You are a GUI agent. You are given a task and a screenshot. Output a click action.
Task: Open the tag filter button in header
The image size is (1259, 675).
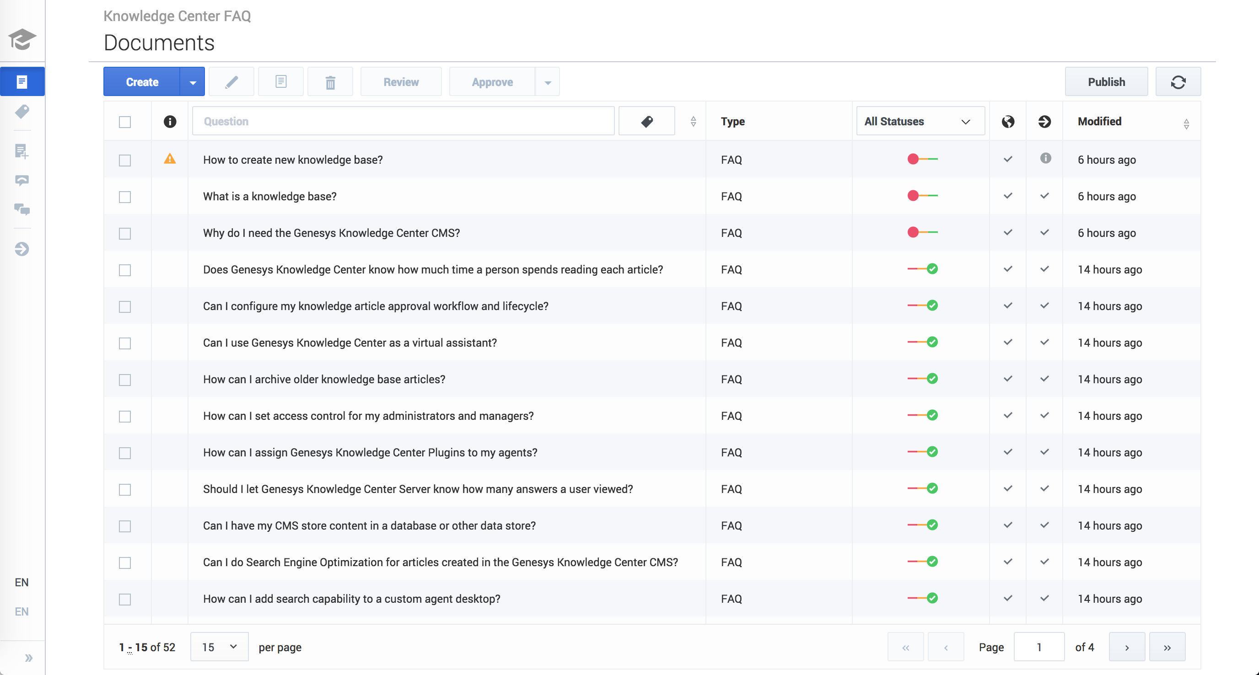(x=646, y=121)
